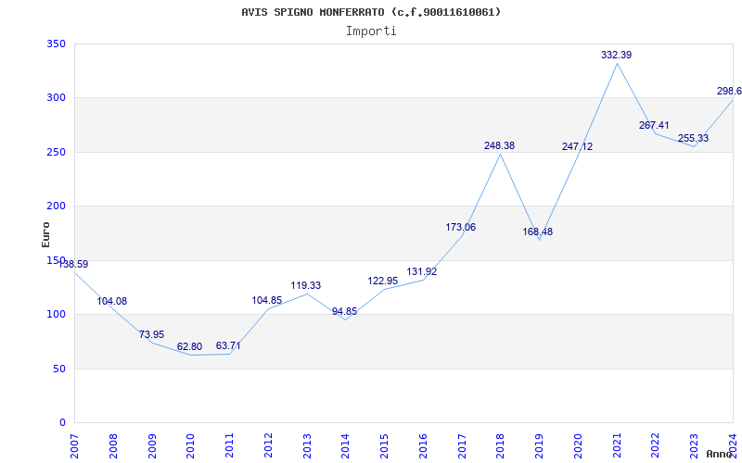The image size is (742, 463).
Task: Click the Anno axis label
Action: [720, 454]
